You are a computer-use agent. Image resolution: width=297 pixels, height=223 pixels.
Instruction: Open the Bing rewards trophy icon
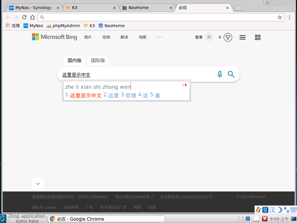tap(228, 37)
